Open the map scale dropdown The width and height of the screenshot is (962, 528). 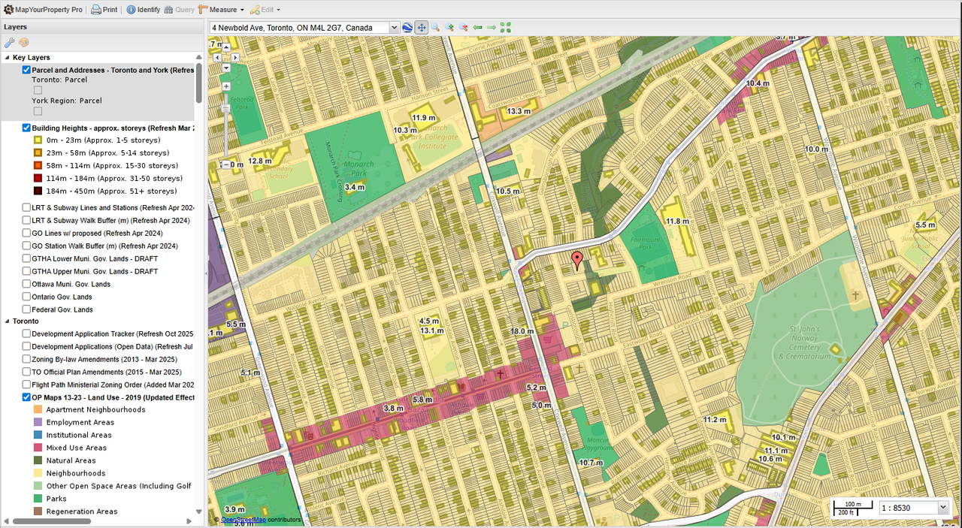pos(943,508)
